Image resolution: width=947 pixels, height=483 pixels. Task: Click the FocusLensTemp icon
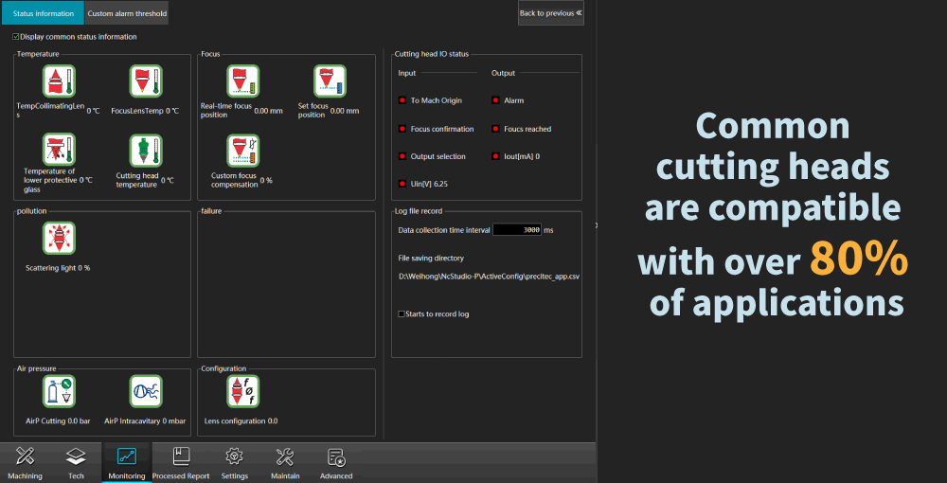(x=145, y=82)
